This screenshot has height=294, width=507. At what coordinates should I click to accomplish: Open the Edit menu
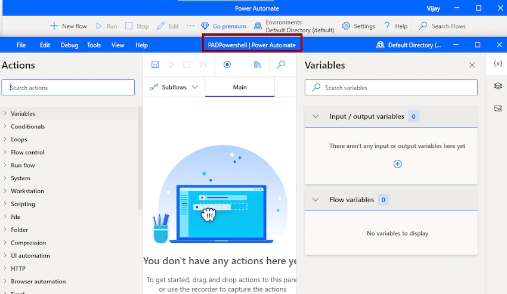(45, 45)
